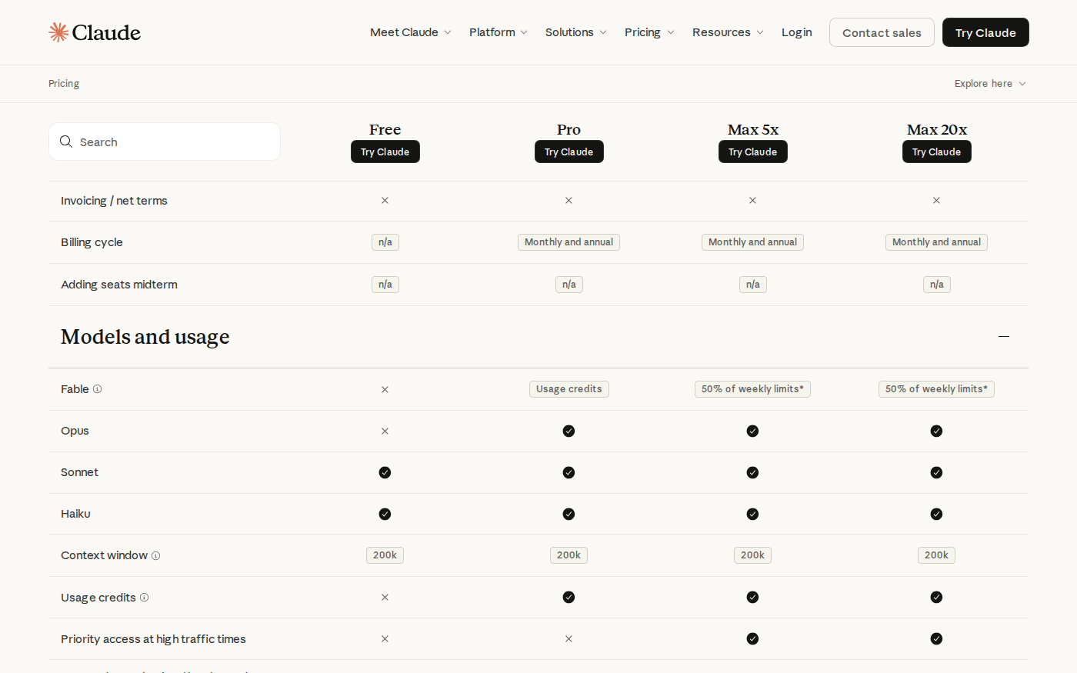Click the 200k context value under Max 20x

pyautogui.click(x=936, y=555)
